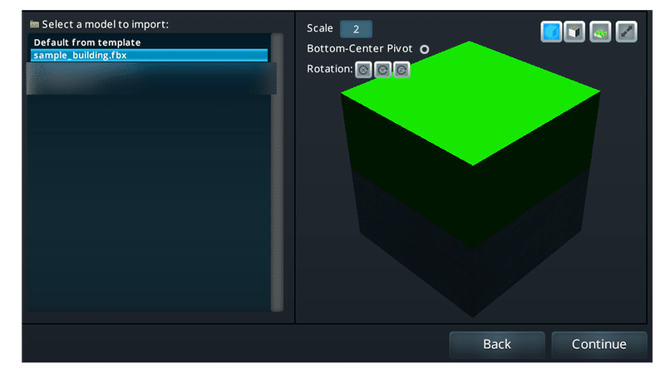Select 'Default from template' in model list

pyautogui.click(x=149, y=42)
